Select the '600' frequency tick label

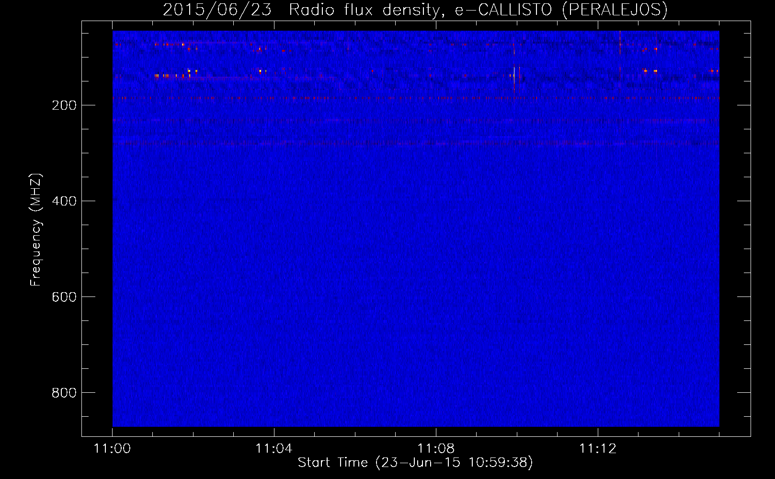coord(64,297)
